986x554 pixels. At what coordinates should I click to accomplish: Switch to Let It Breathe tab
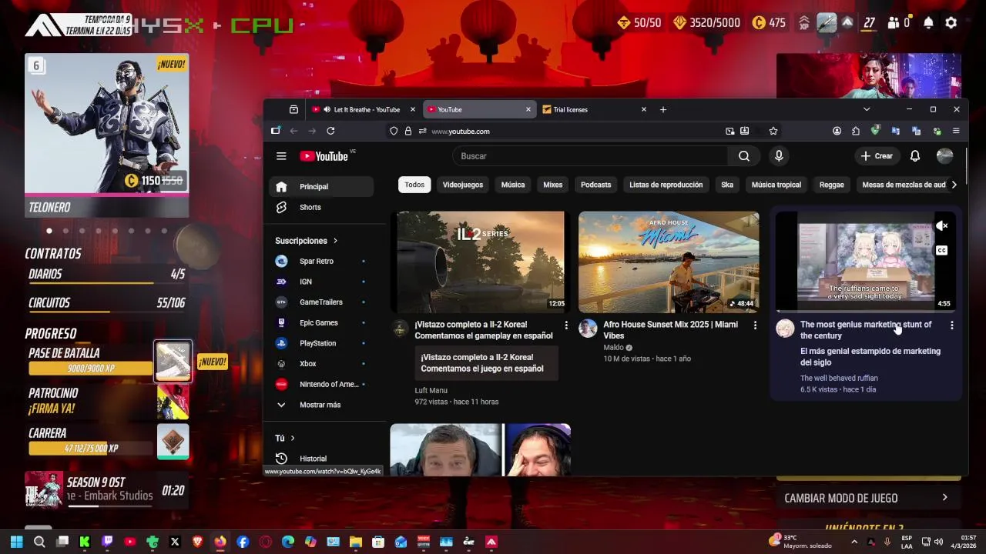pos(364,109)
